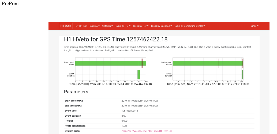Click the system prefix path text
277x134 pixels.
147,131
